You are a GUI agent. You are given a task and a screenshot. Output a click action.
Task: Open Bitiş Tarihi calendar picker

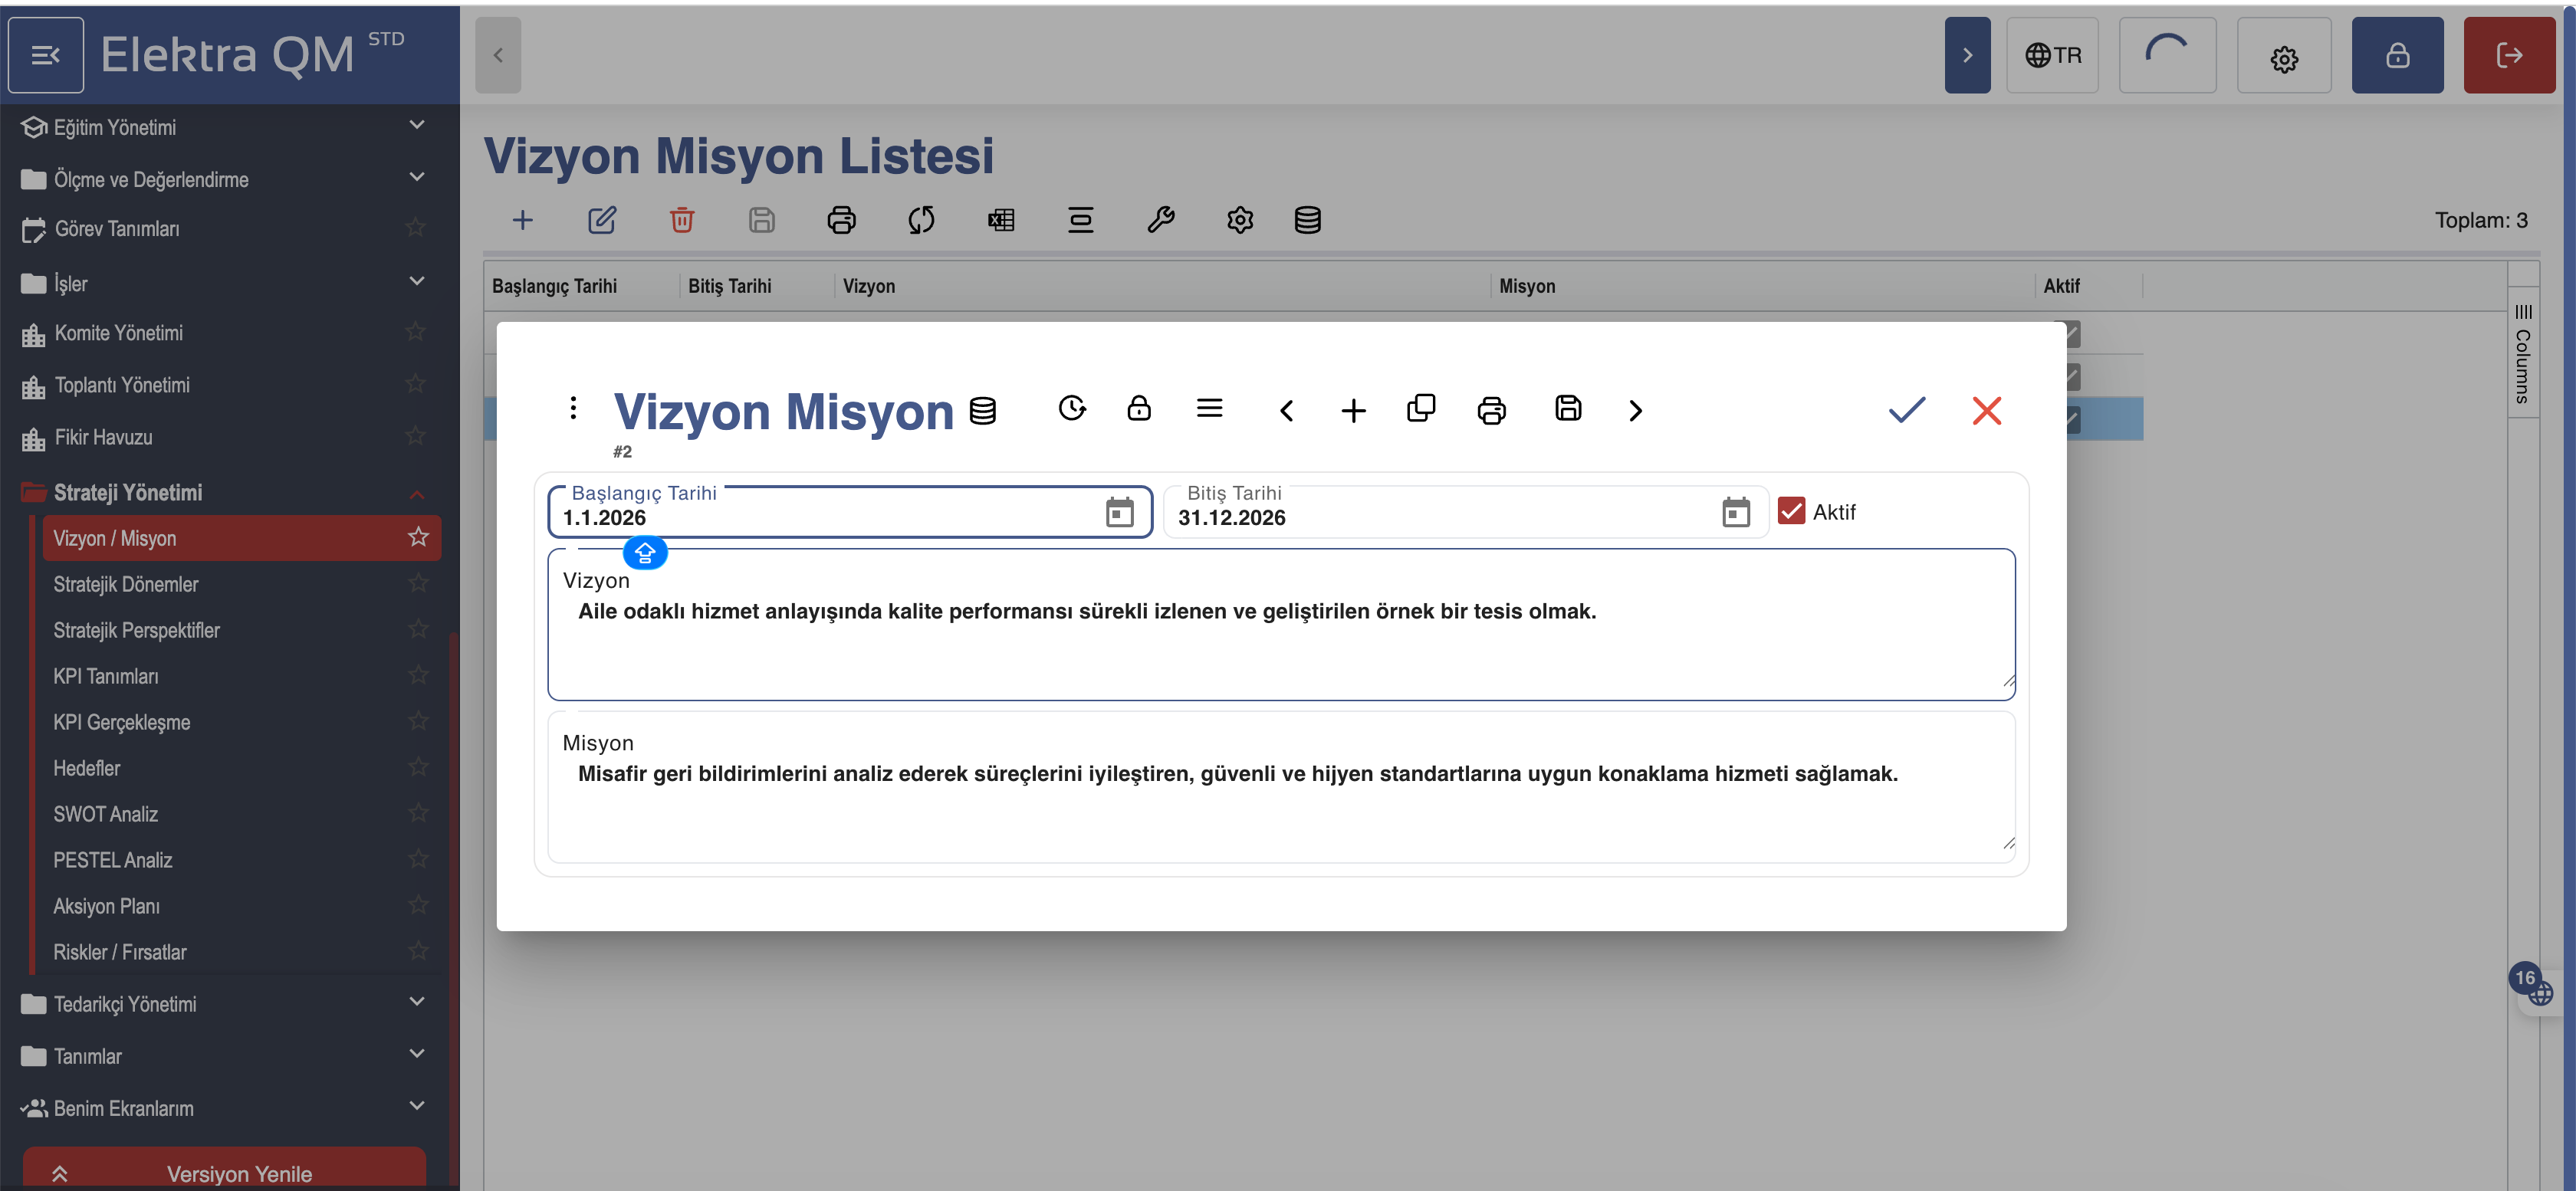coord(1735,512)
